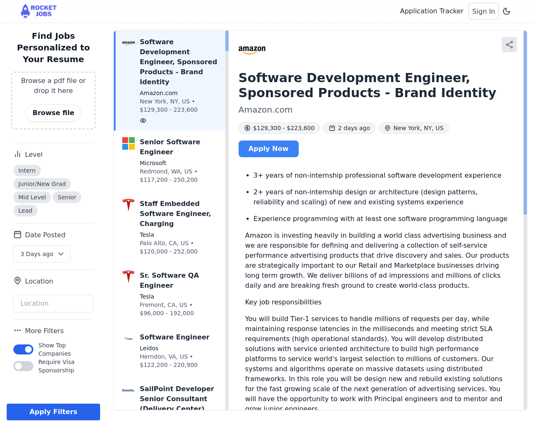
Task: Click the 2 days ago badge
Action: [x=350, y=128]
